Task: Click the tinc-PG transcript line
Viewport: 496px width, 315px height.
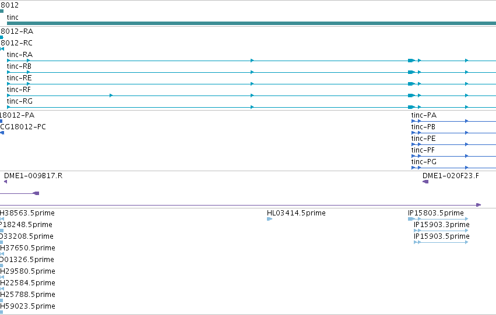Action: [453, 168]
